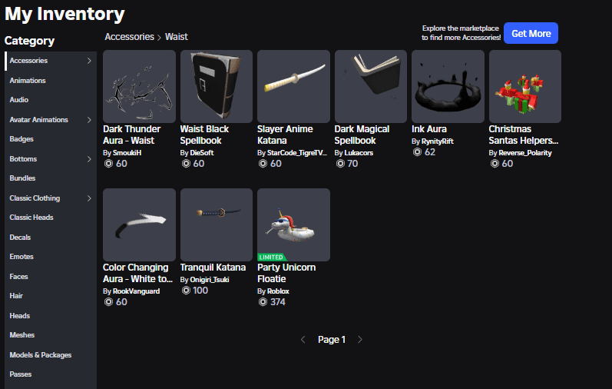The width and height of the screenshot is (612, 389).
Task: Expand the Avatar Animations submenu arrow
Action: pos(89,120)
